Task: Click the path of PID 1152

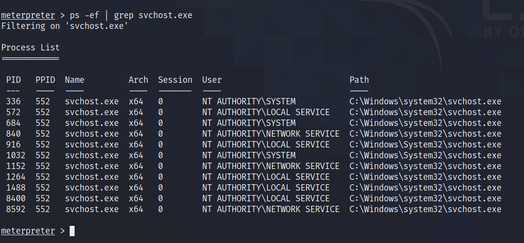Action: [425, 166]
